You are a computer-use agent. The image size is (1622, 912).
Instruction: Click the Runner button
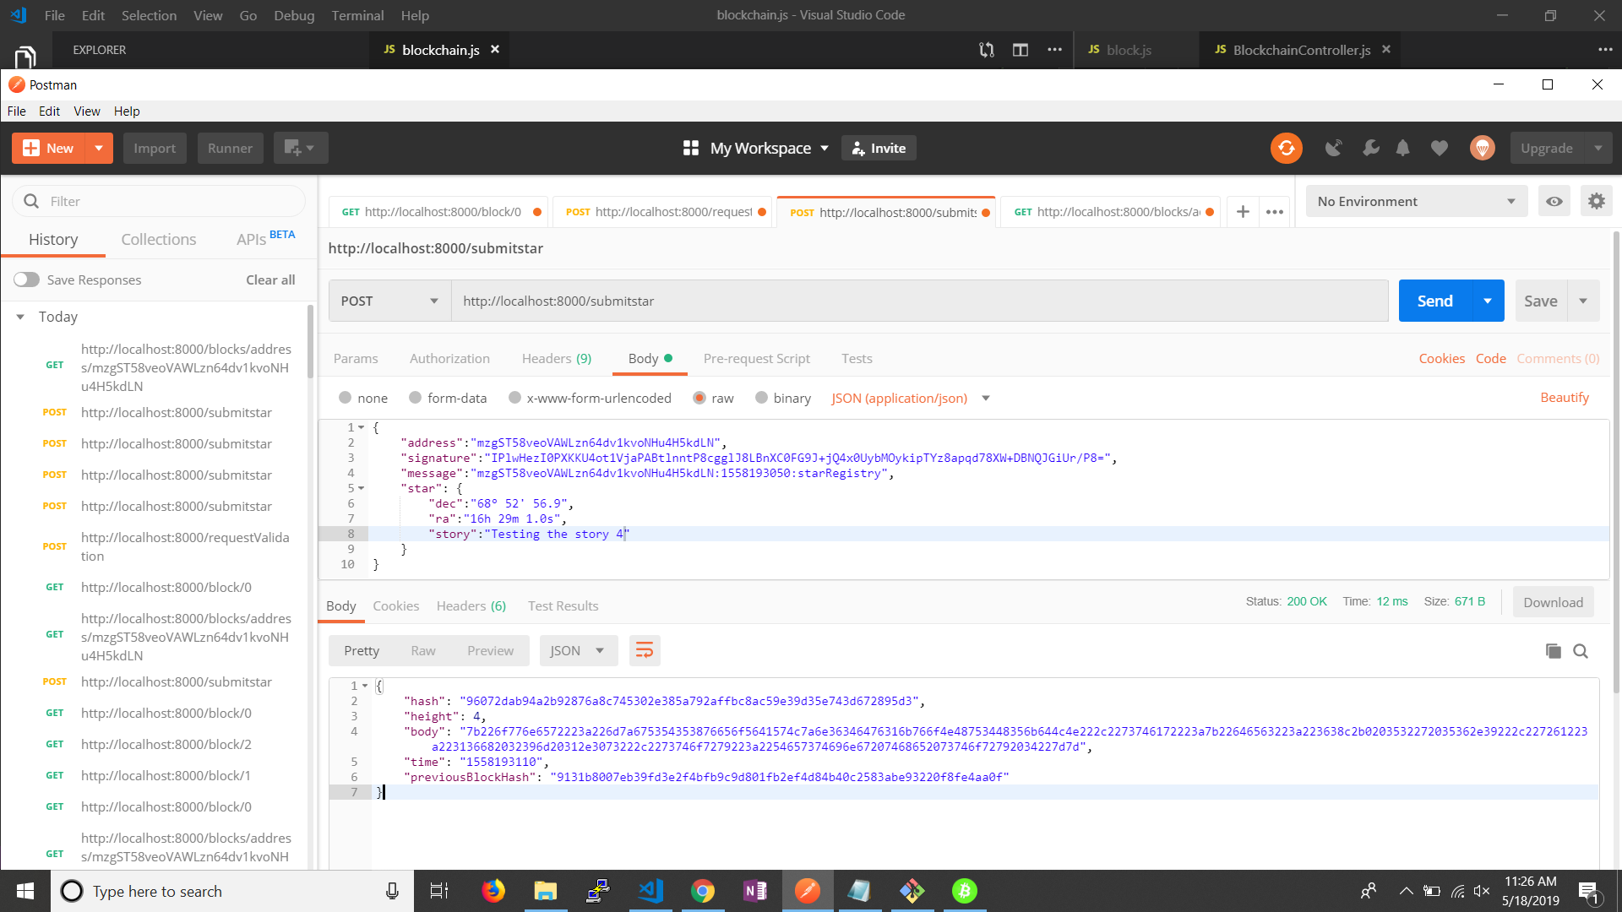230,148
